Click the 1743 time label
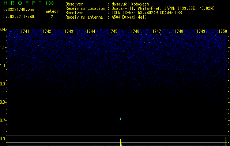The width and height of the screenshot is (230, 146). coord(69,32)
